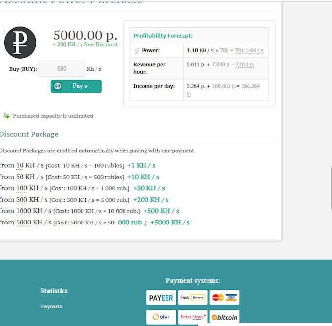
Task: Focus the Buy (BUY) Kh/s input field
Action: (x=62, y=69)
